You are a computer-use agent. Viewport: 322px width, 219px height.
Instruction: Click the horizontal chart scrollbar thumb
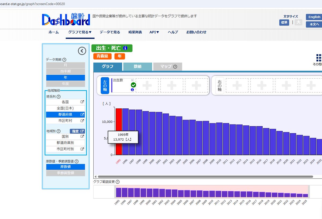tap(205, 177)
